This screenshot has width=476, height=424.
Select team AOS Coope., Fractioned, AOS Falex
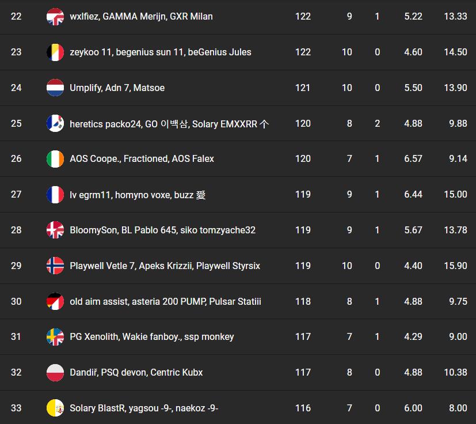pos(142,159)
